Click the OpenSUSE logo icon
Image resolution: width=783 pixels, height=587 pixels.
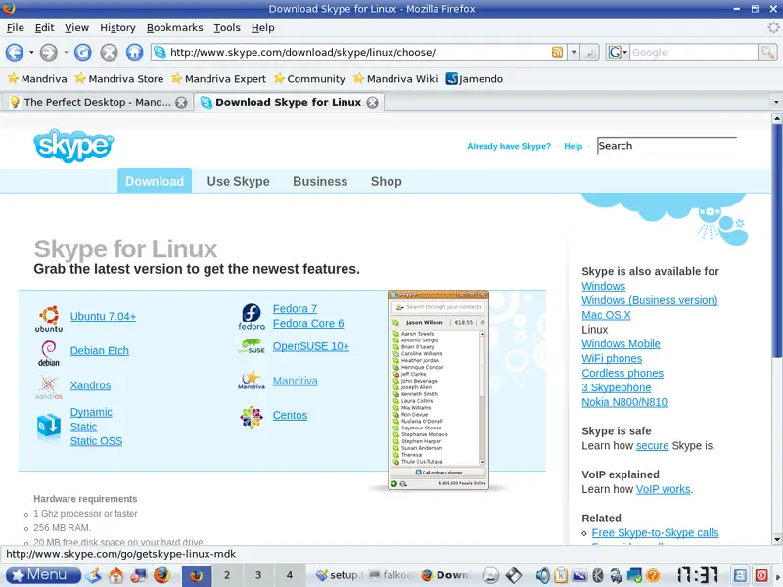point(252,346)
